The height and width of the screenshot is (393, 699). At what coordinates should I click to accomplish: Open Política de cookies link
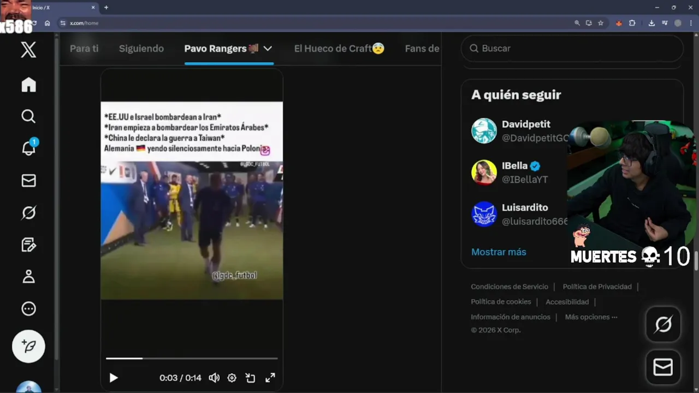point(501,302)
